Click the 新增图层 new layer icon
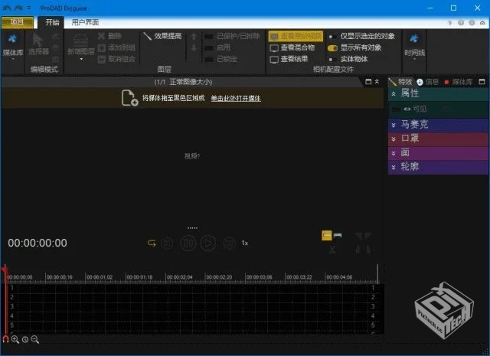This screenshot has width=490, height=356. (80, 44)
